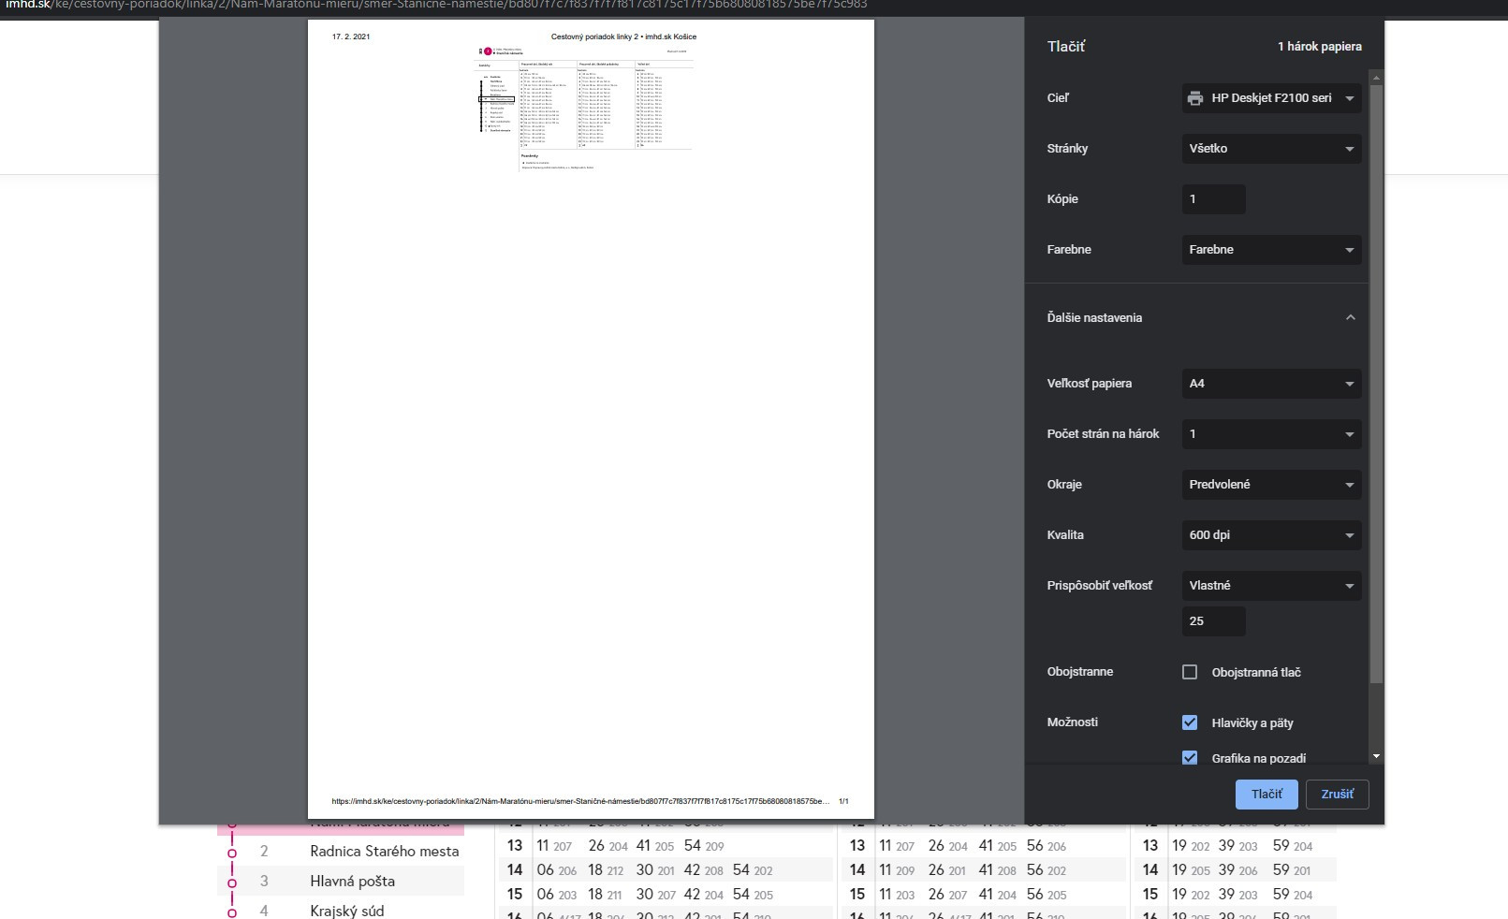The image size is (1508, 919).
Task: Click the custom scale field showing 25
Action: (1213, 621)
